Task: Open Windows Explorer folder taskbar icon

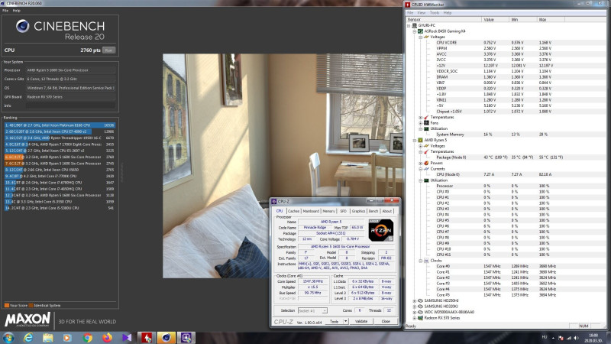Action: tap(48, 338)
